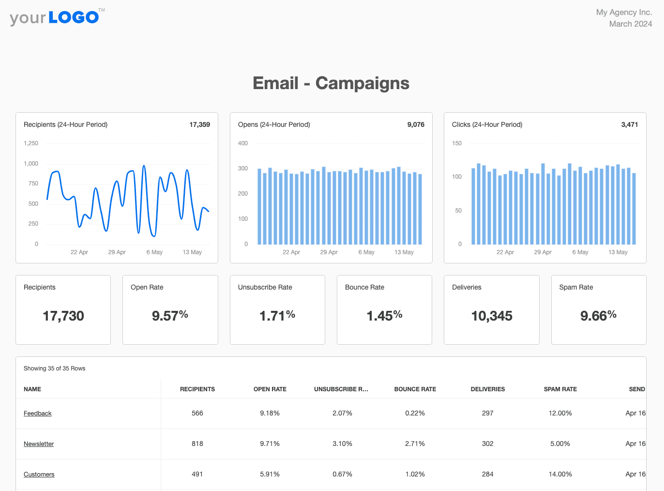Sort table by Bounce Rate header

coord(415,389)
